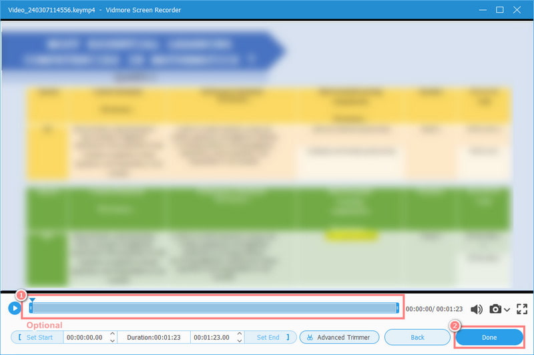Mute the volume speaker icon
The height and width of the screenshot is (355, 534).
[x=477, y=310]
